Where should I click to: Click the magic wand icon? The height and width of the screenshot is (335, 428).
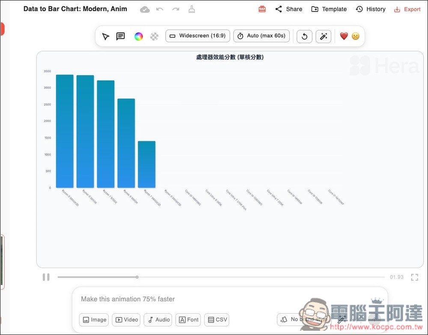323,36
